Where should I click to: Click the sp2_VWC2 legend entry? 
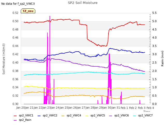click(47, 116)
